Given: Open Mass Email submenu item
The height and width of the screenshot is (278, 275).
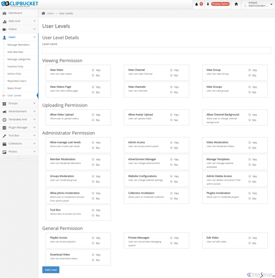Looking at the screenshot, I should [14, 88].
